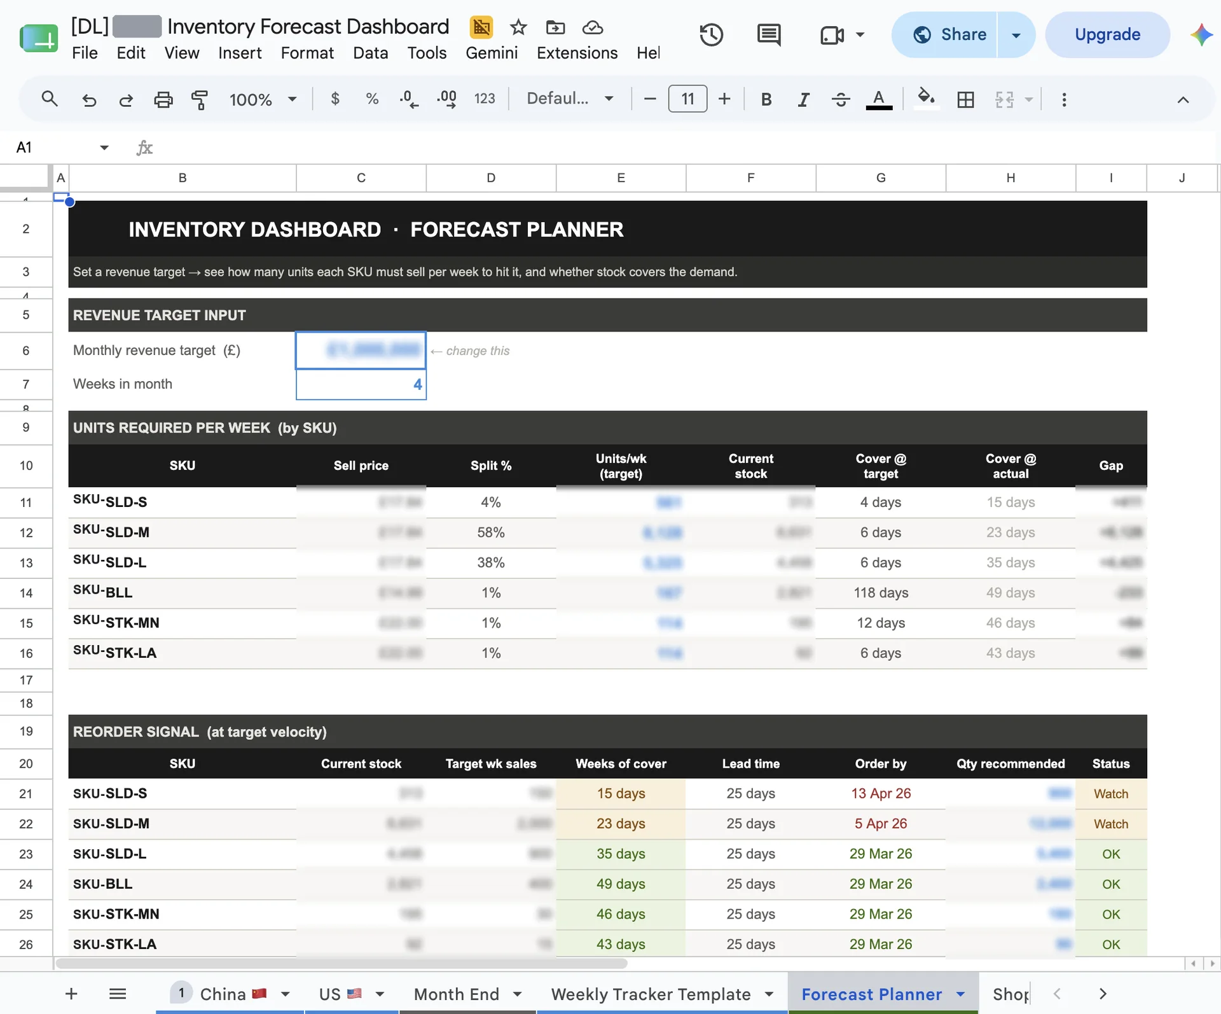Open the text color picker

879,99
